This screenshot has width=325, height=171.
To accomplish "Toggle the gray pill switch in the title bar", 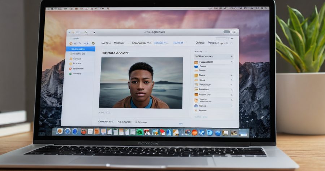I will point(227,32).
